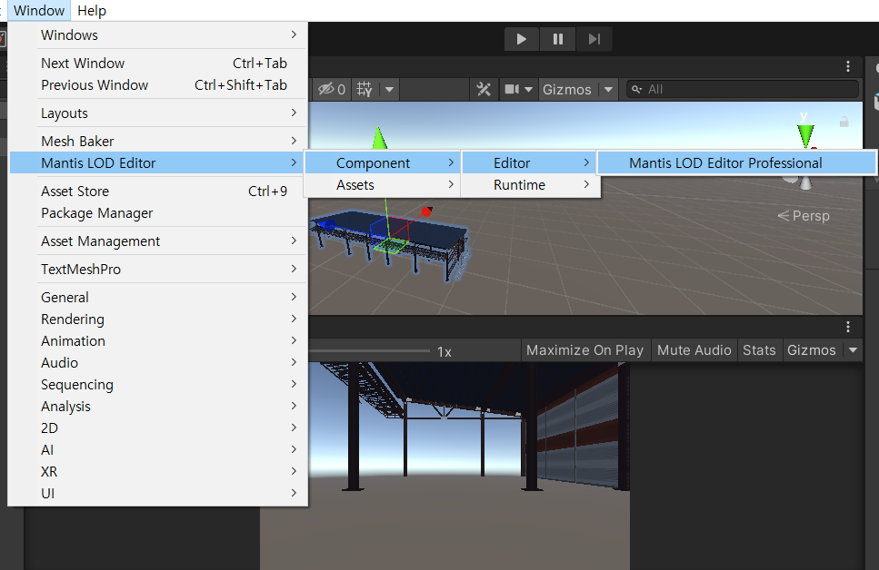Open grid options dropdown arrow
Screen dimensions: 879x570
point(389,89)
